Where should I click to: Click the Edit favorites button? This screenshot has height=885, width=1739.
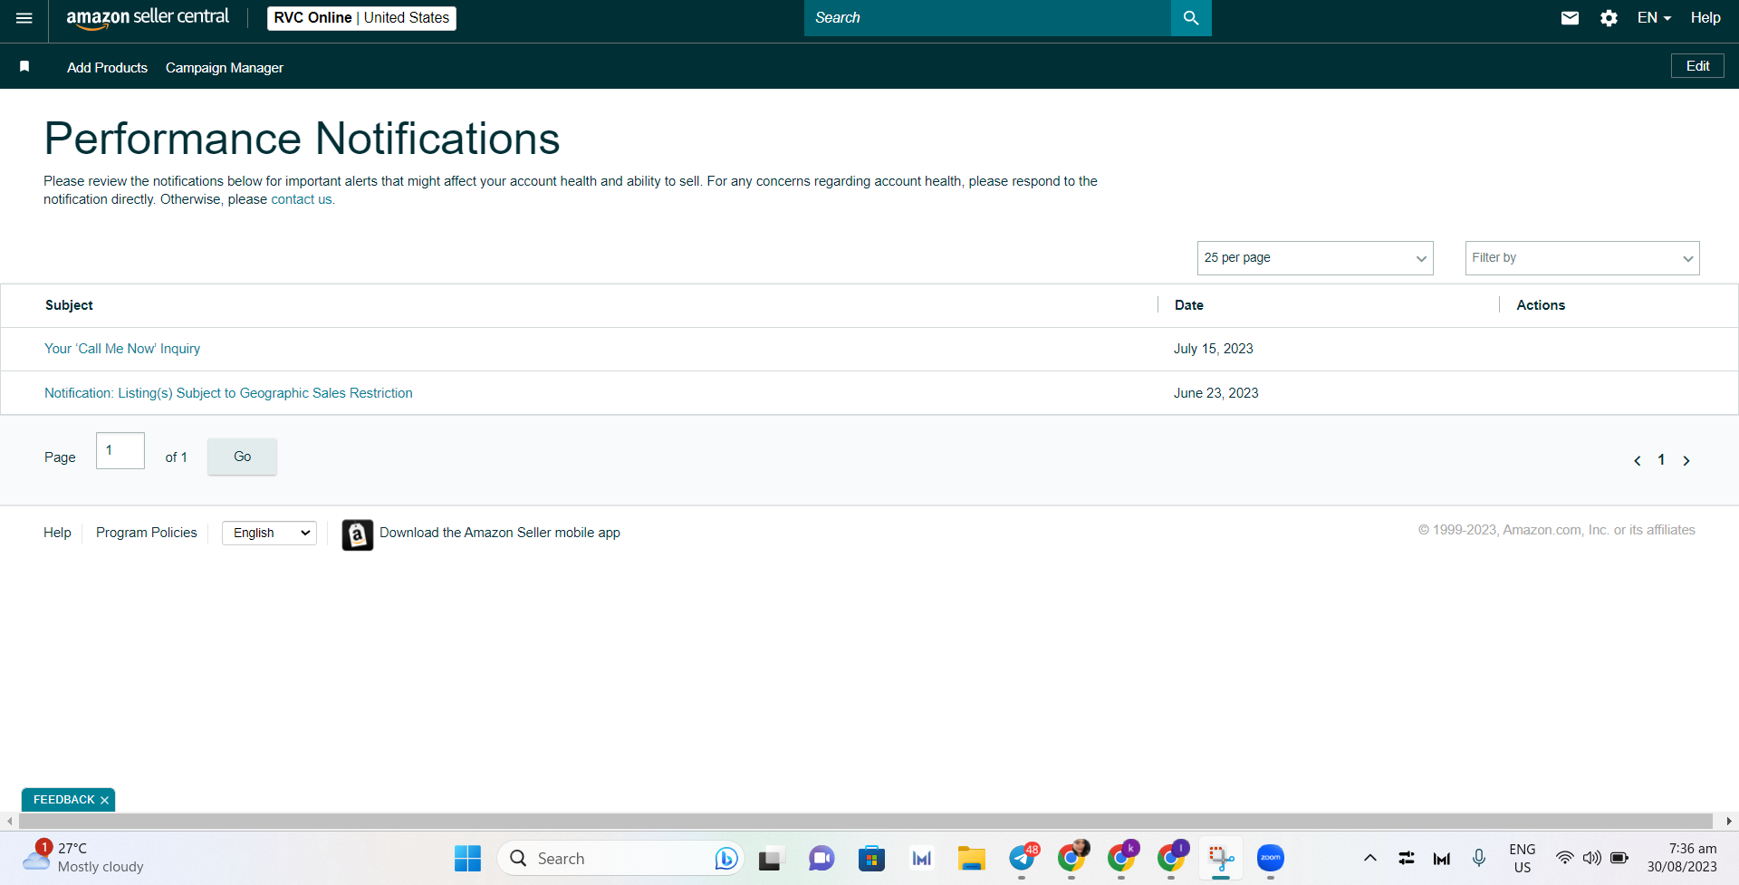[1697, 66]
